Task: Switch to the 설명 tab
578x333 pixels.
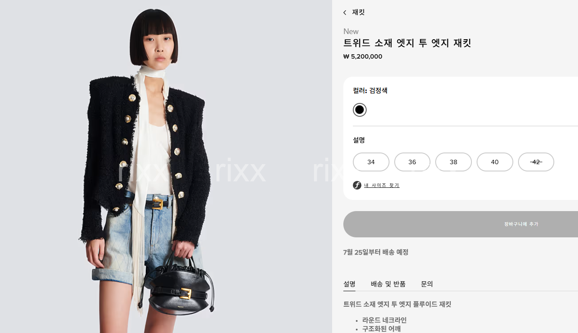Action: pyautogui.click(x=349, y=284)
